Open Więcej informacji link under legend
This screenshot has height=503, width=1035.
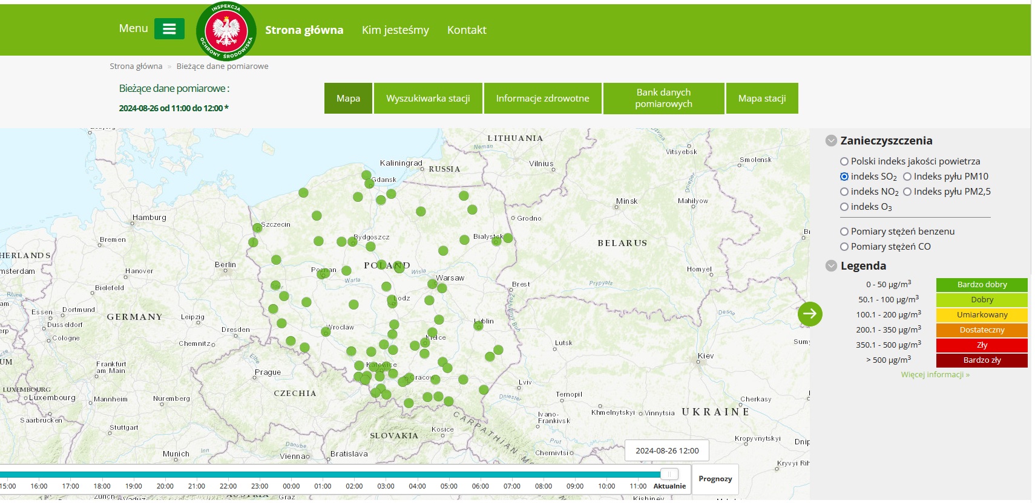point(935,375)
